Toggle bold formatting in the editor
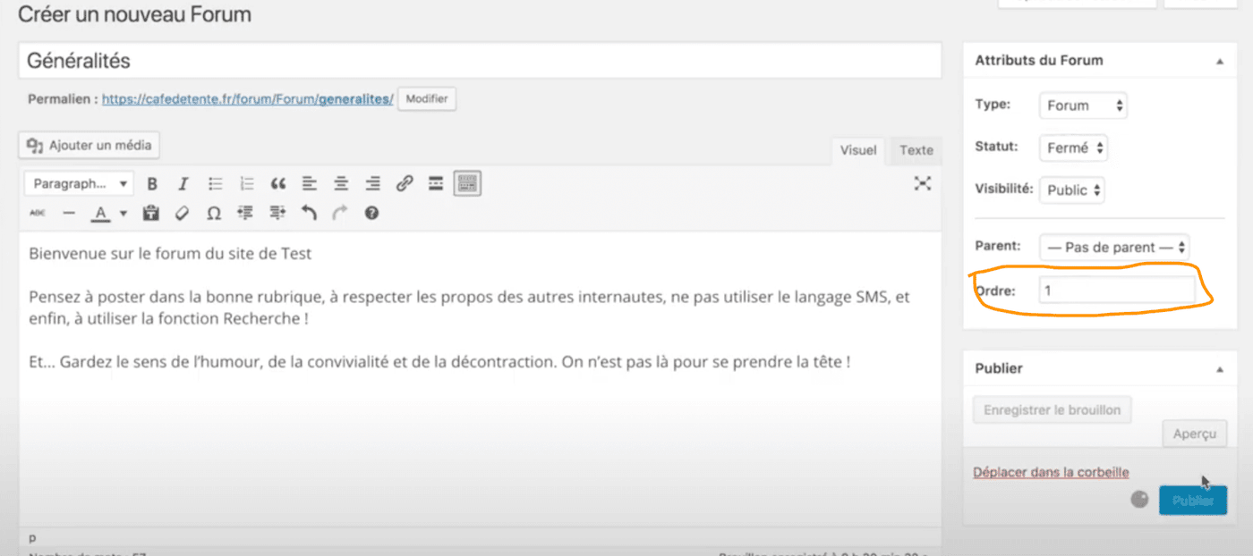This screenshot has width=1253, height=556. (152, 184)
